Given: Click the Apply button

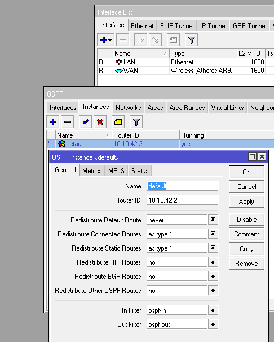Looking at the screenshot, I should point(246,201).
